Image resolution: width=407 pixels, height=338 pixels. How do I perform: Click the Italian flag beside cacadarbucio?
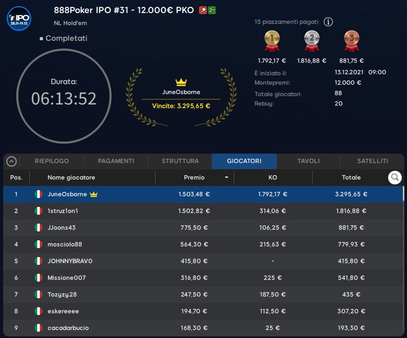click(38, 328)
